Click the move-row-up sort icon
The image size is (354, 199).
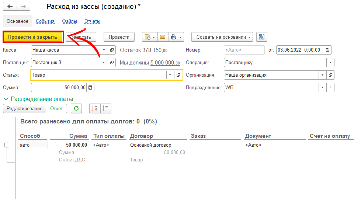tap(106, 108)
